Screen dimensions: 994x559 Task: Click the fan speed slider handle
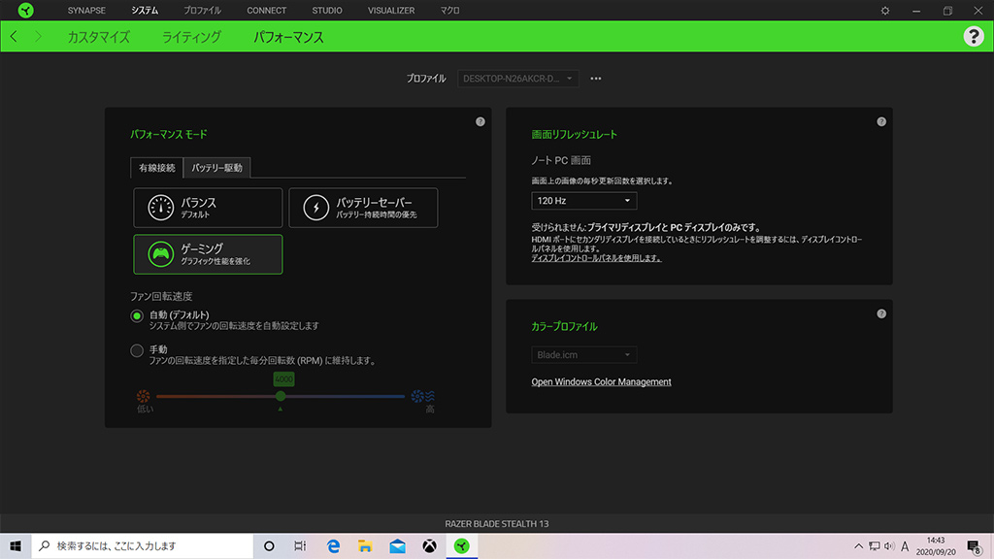(281, 396)
